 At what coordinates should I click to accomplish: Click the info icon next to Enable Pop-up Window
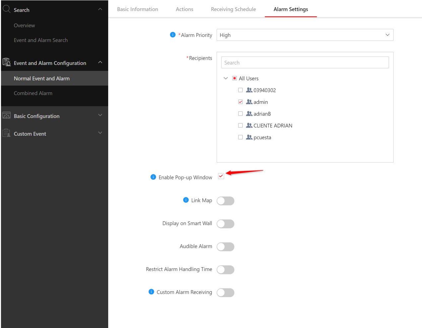[153, 177]
